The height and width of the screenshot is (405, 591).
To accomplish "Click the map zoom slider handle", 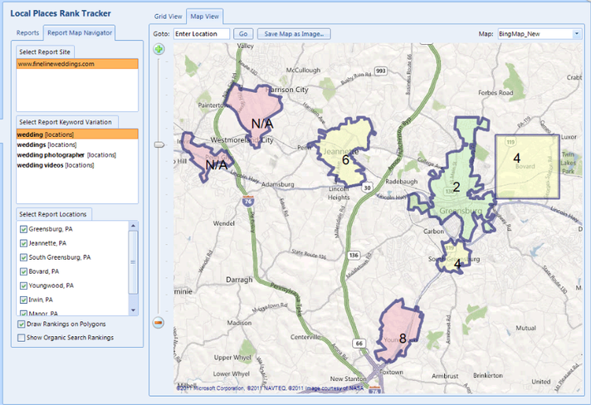I will (159, 144).
